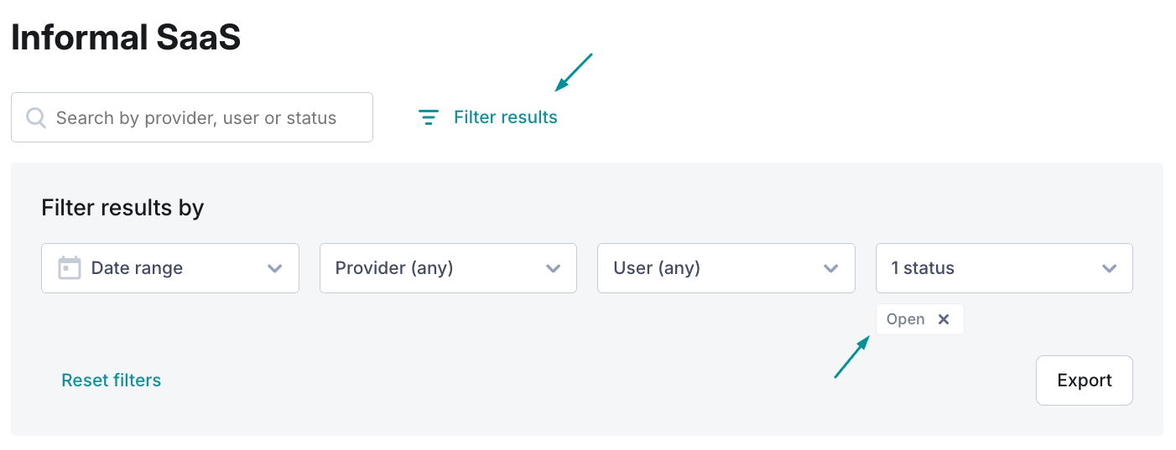Click the Open status chip label

(x=906, y=319)
